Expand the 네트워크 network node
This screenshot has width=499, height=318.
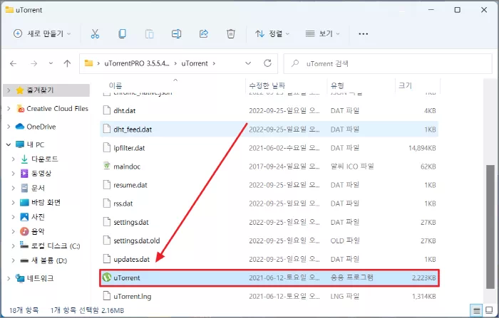click(9, 278)
